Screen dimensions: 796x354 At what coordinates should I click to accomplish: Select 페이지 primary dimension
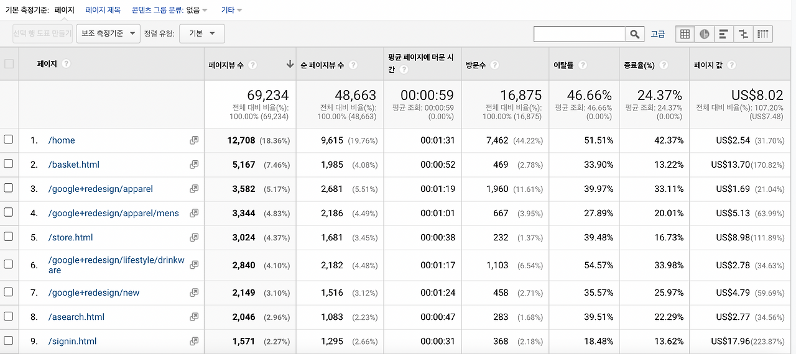pyautogui.click(x=64, y=10)
